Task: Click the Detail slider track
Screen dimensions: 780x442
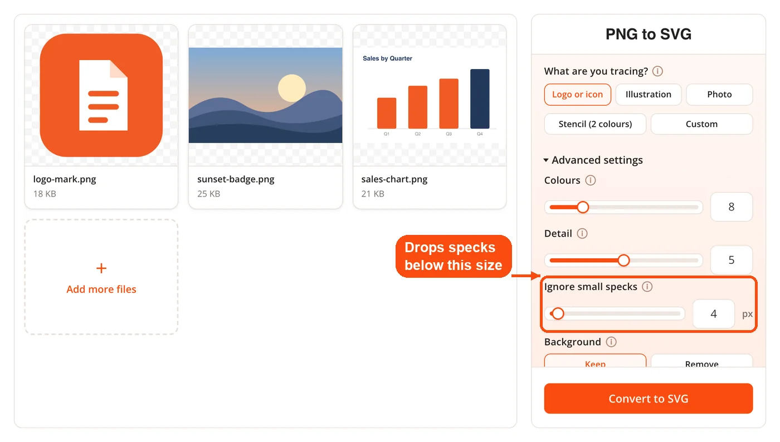Action: pos(624,260)
